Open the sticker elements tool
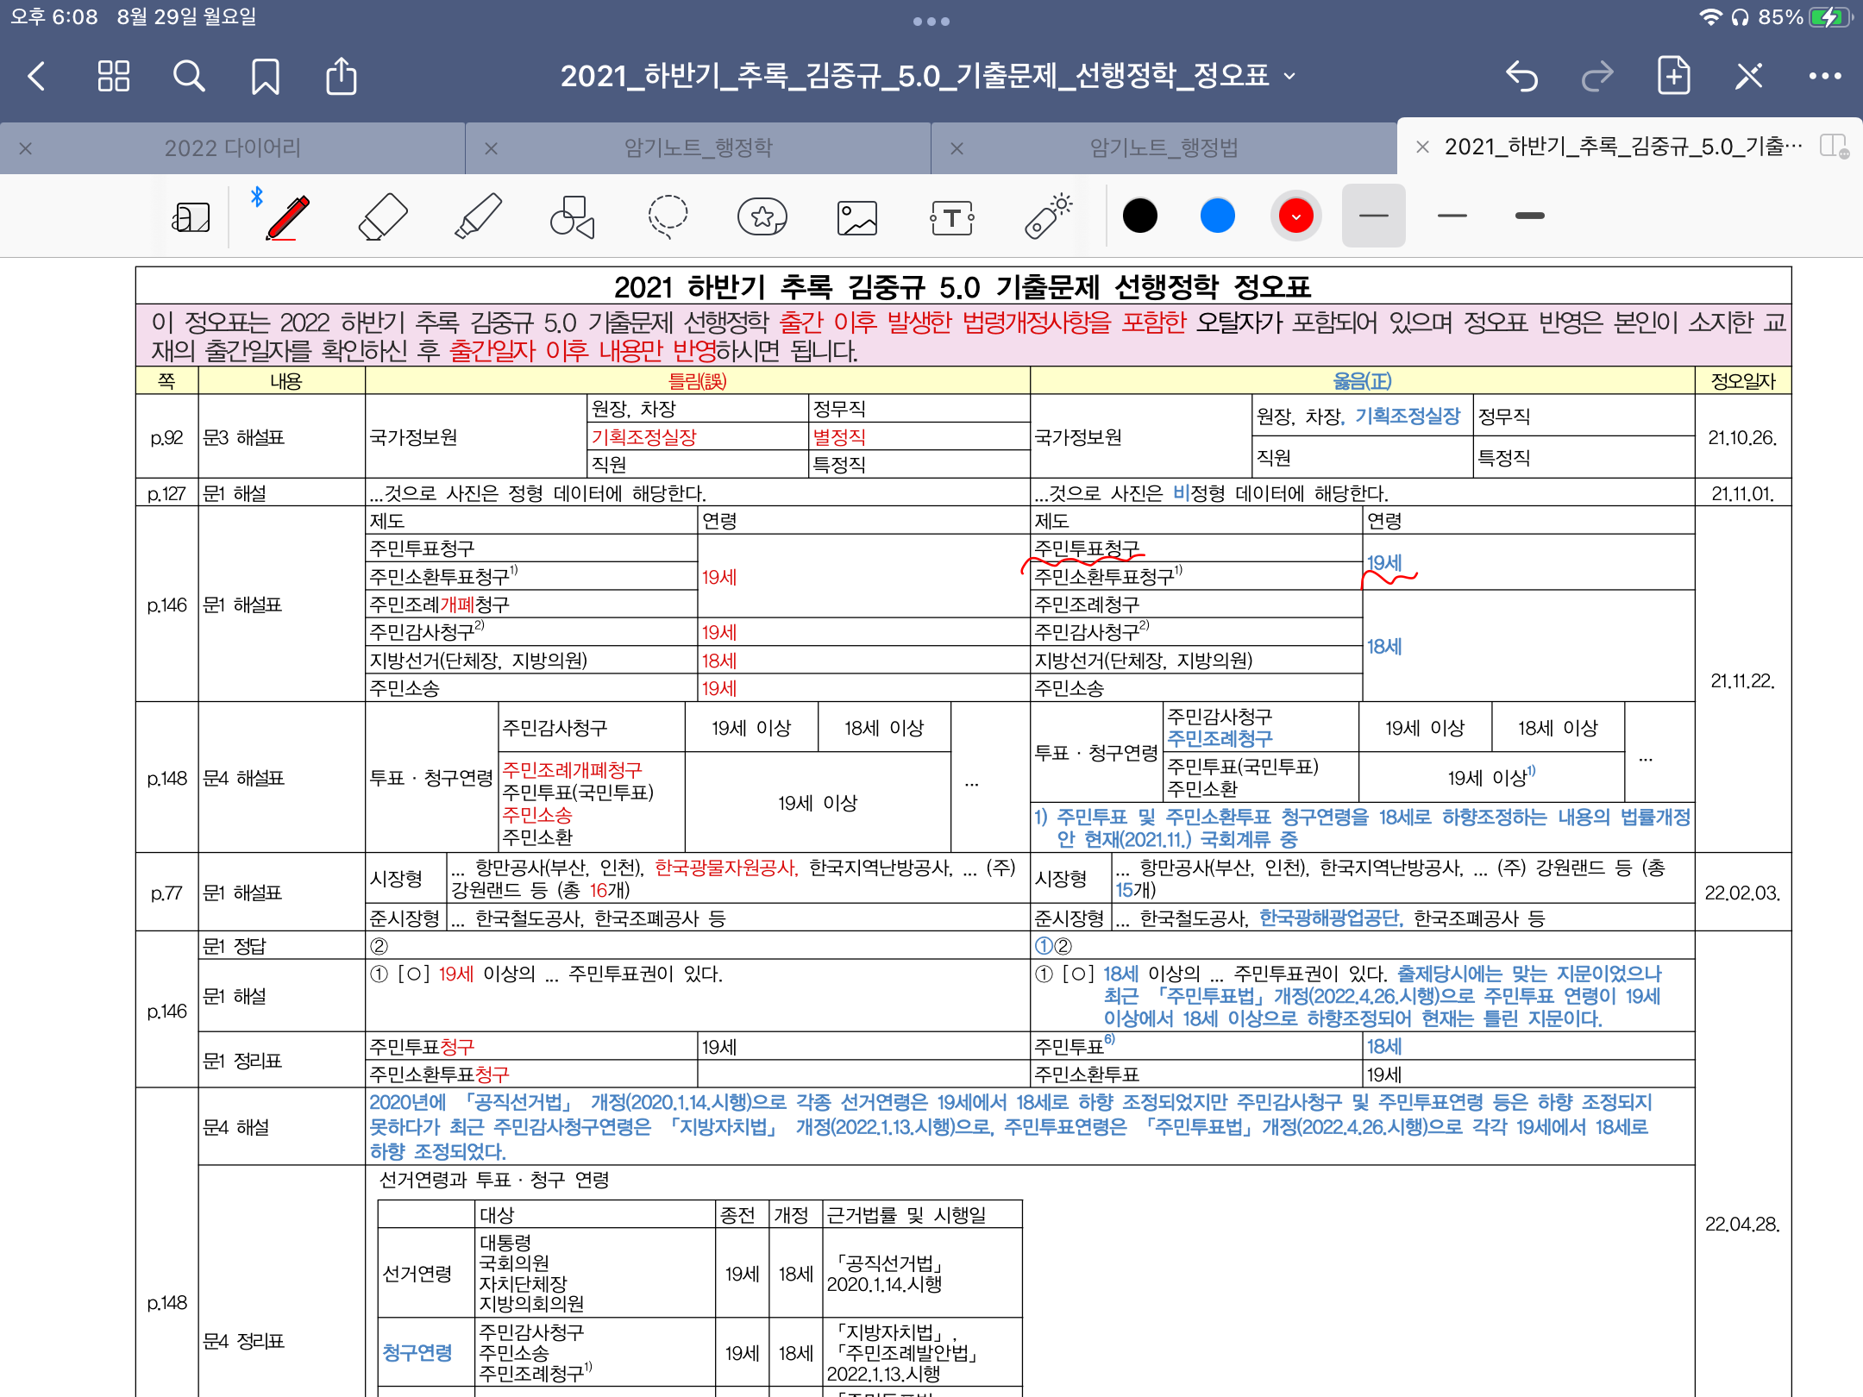 762,216
